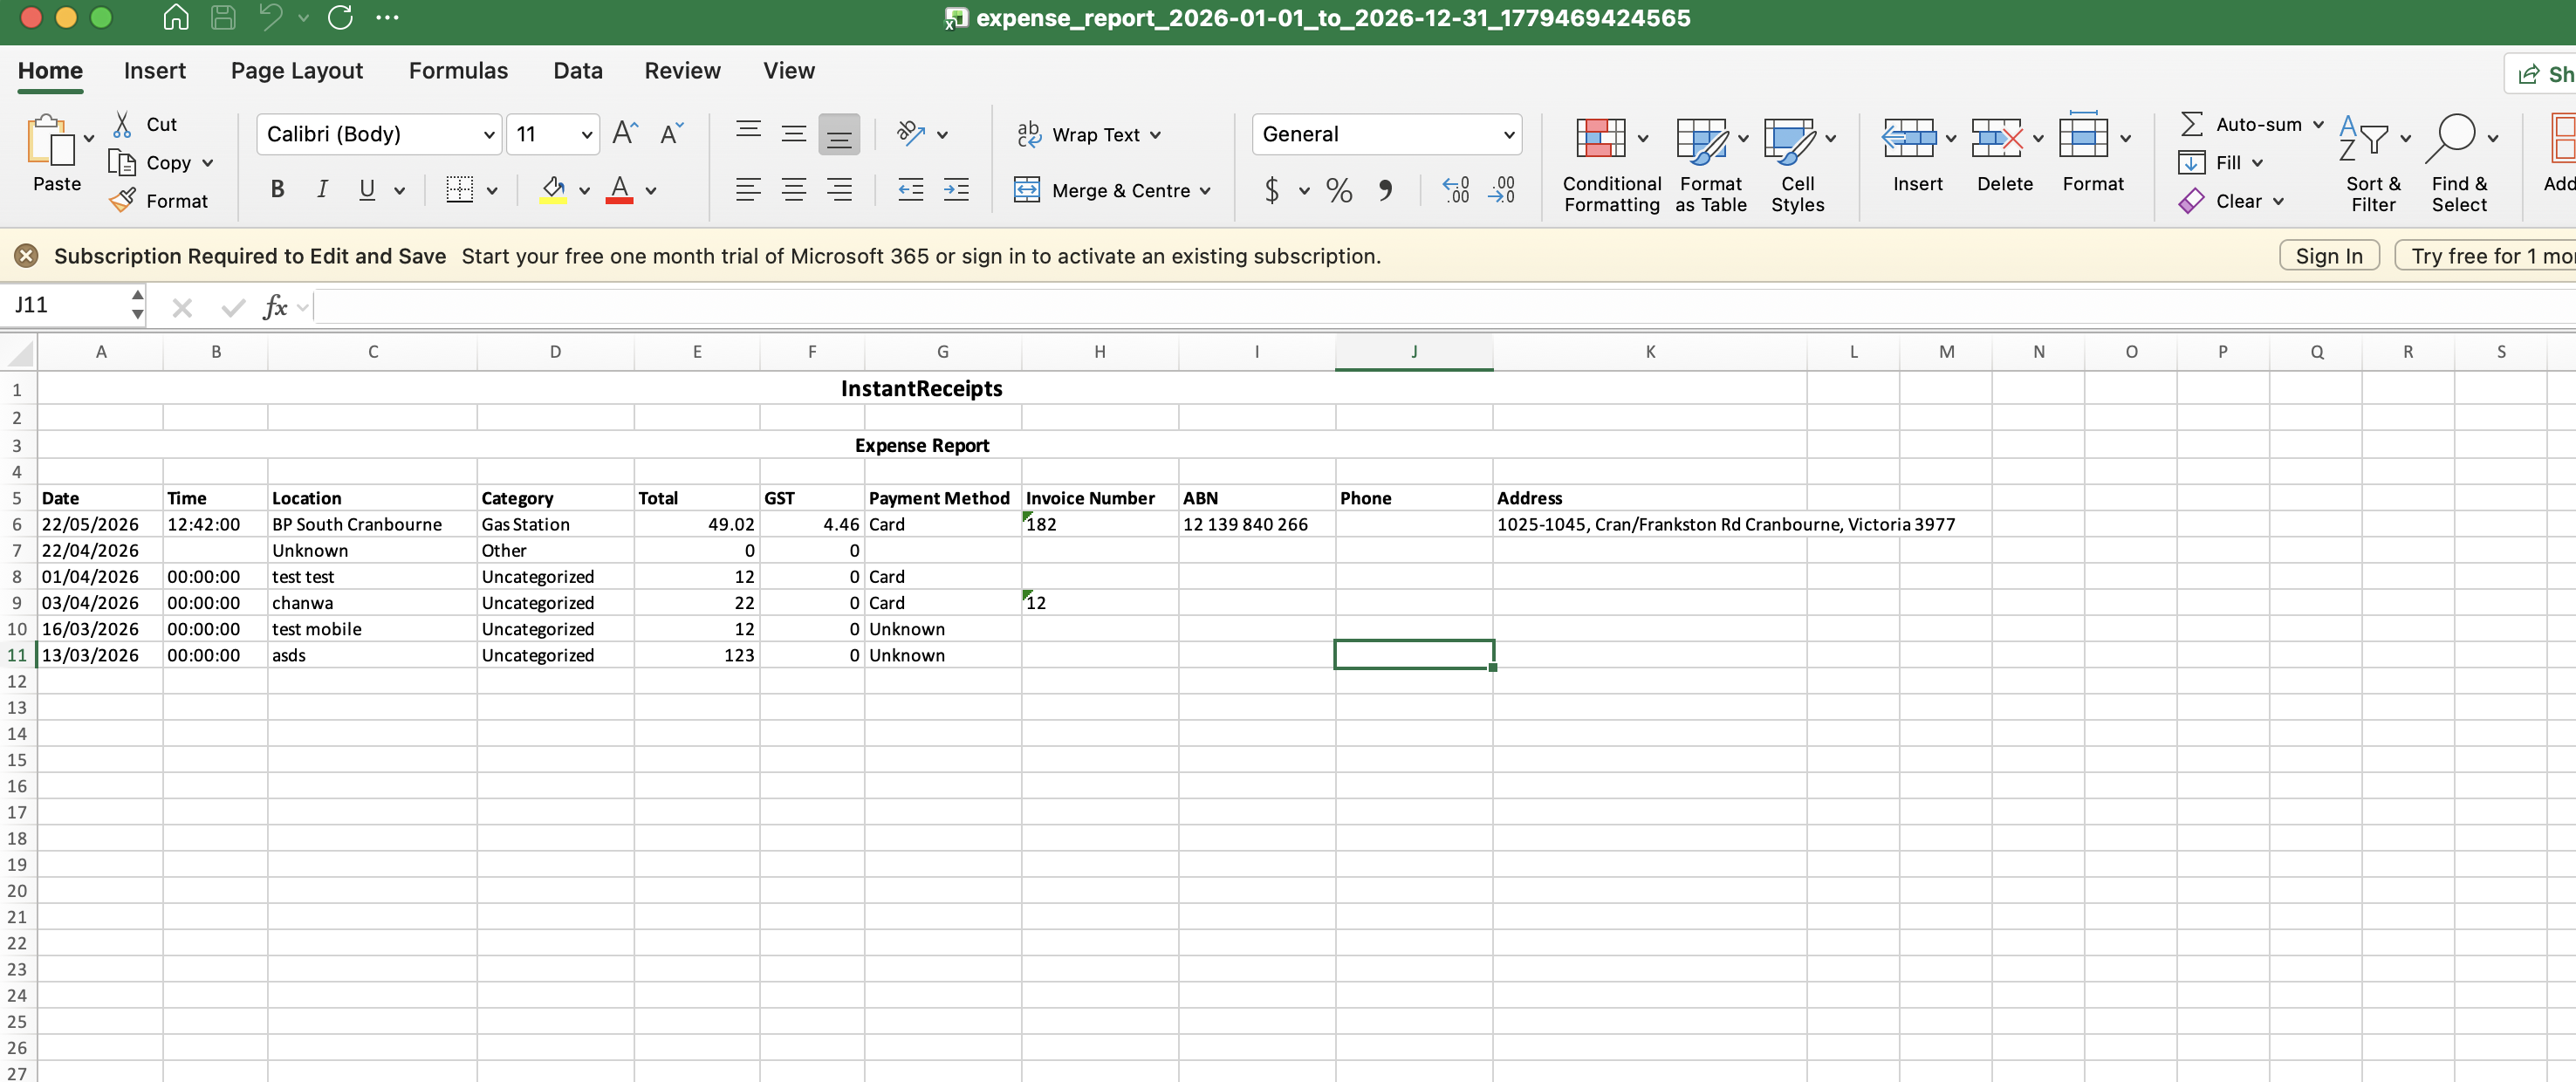Toggle Bold formatting
2576x1082 pixels.
point(277,189)
